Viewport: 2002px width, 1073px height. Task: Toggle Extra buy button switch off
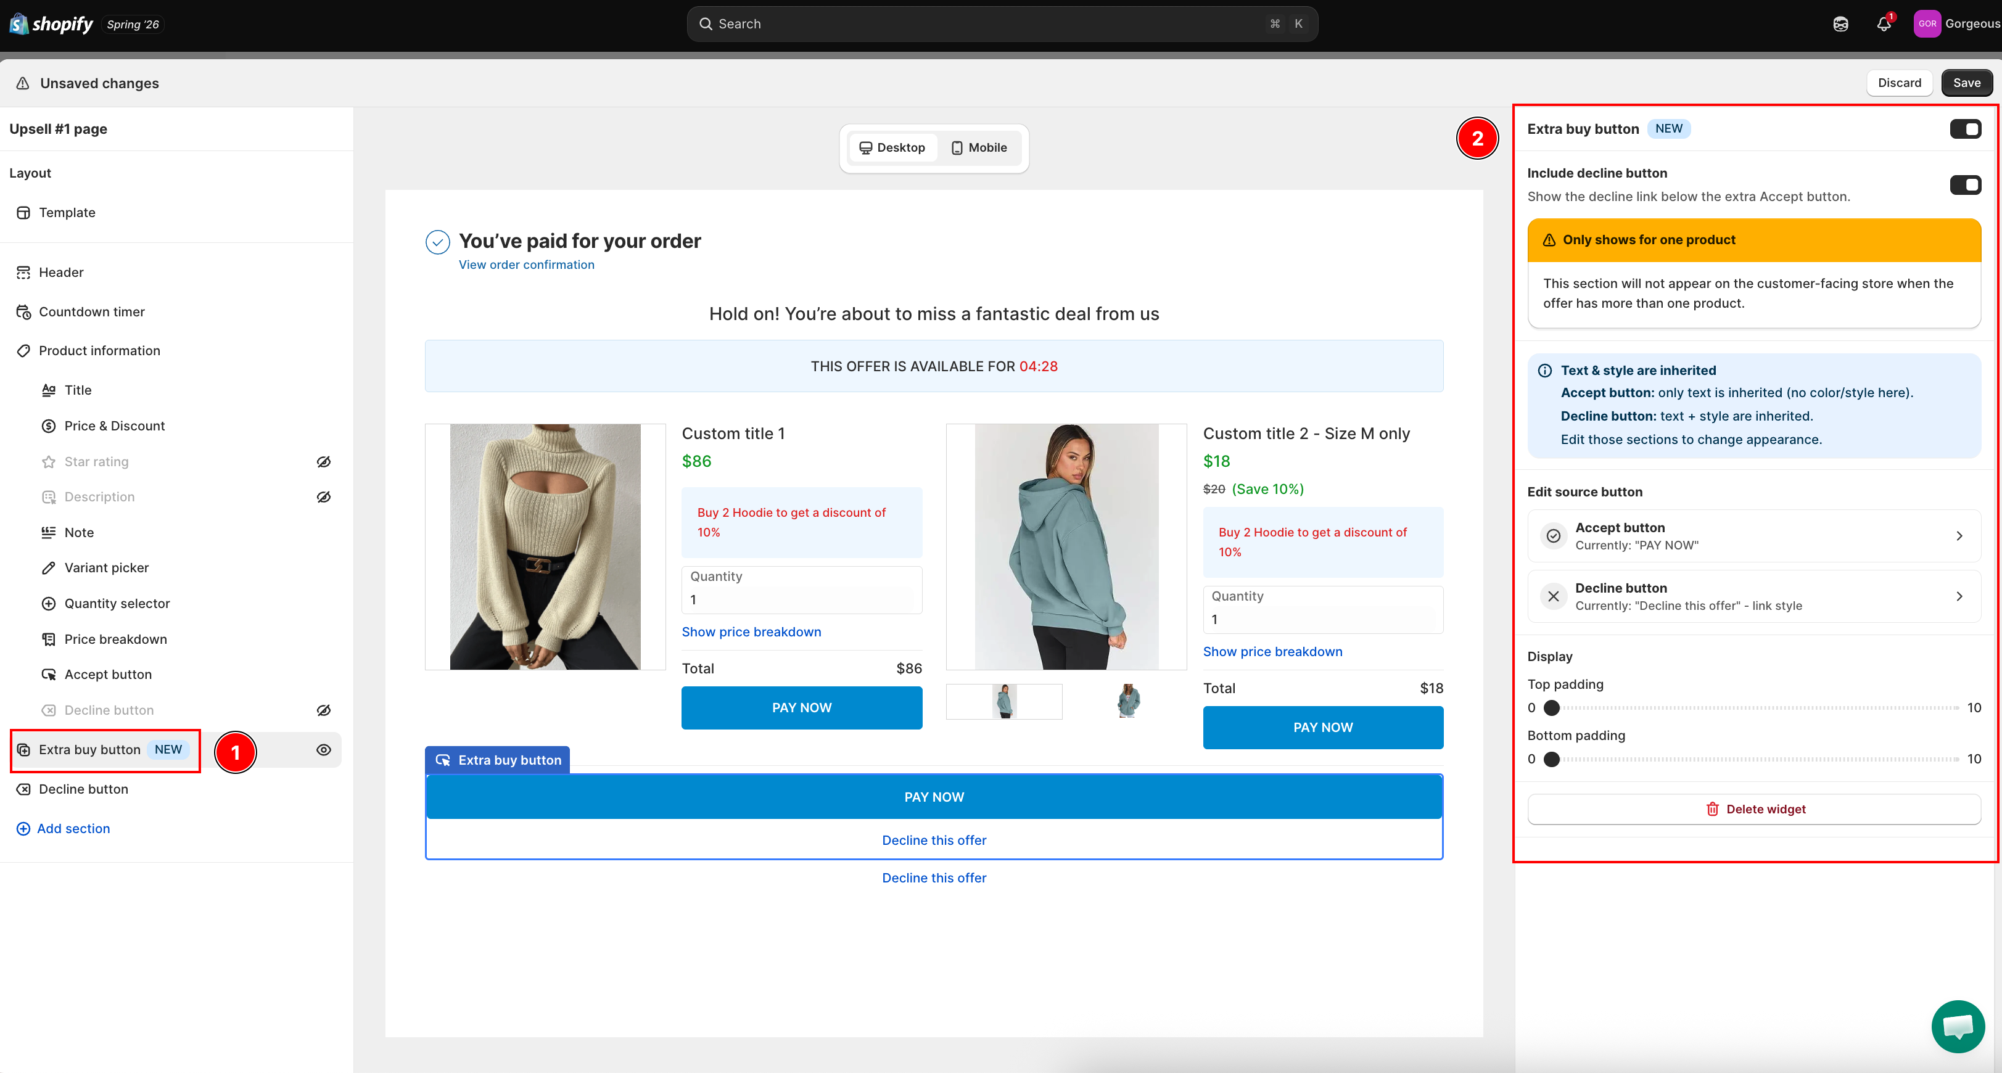click(1965, 129)
